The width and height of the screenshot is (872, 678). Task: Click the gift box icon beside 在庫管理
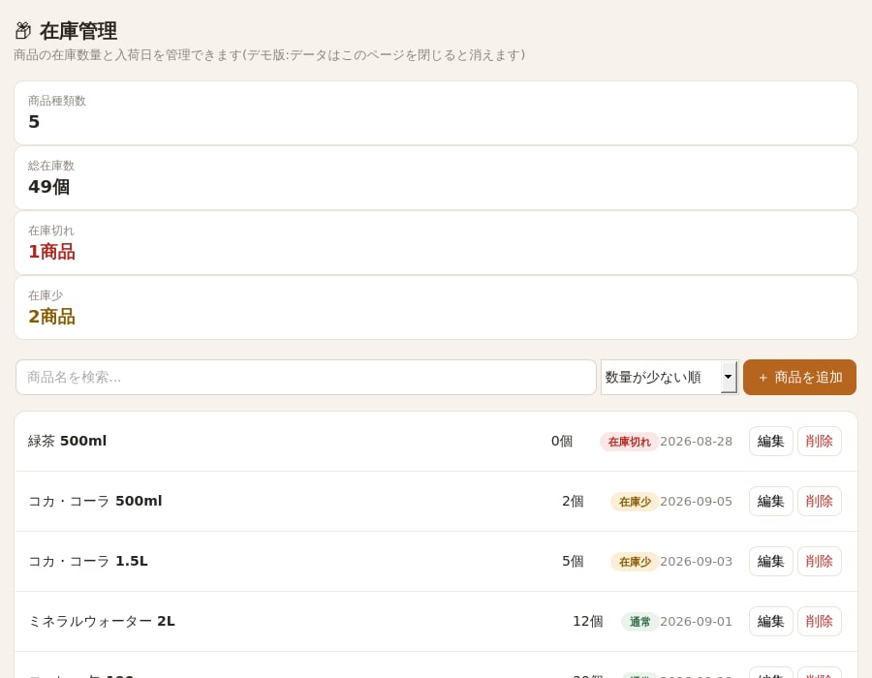click(x=23, y=31)
